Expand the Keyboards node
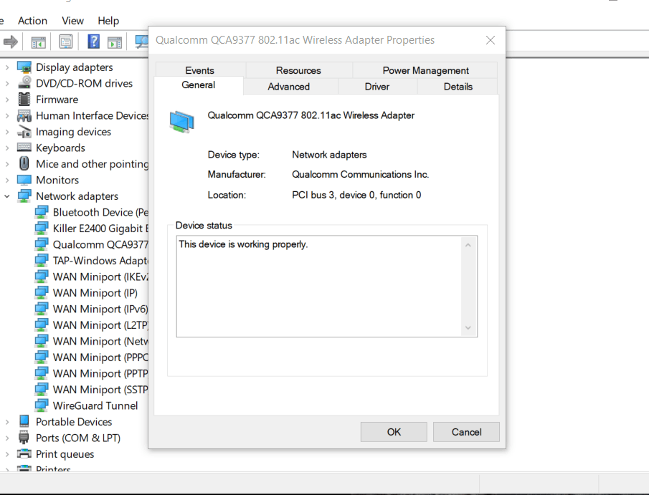Screen dimensions: 649x495 pos(7,148)
